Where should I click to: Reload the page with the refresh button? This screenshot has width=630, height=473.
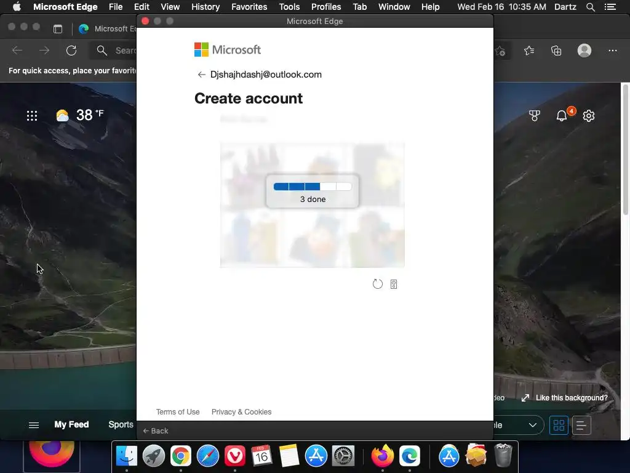[x=71, y=51]
